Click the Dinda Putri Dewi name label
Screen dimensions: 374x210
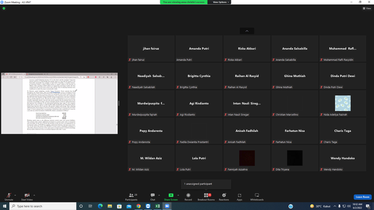pyautogui.click(x=343, y=76)
